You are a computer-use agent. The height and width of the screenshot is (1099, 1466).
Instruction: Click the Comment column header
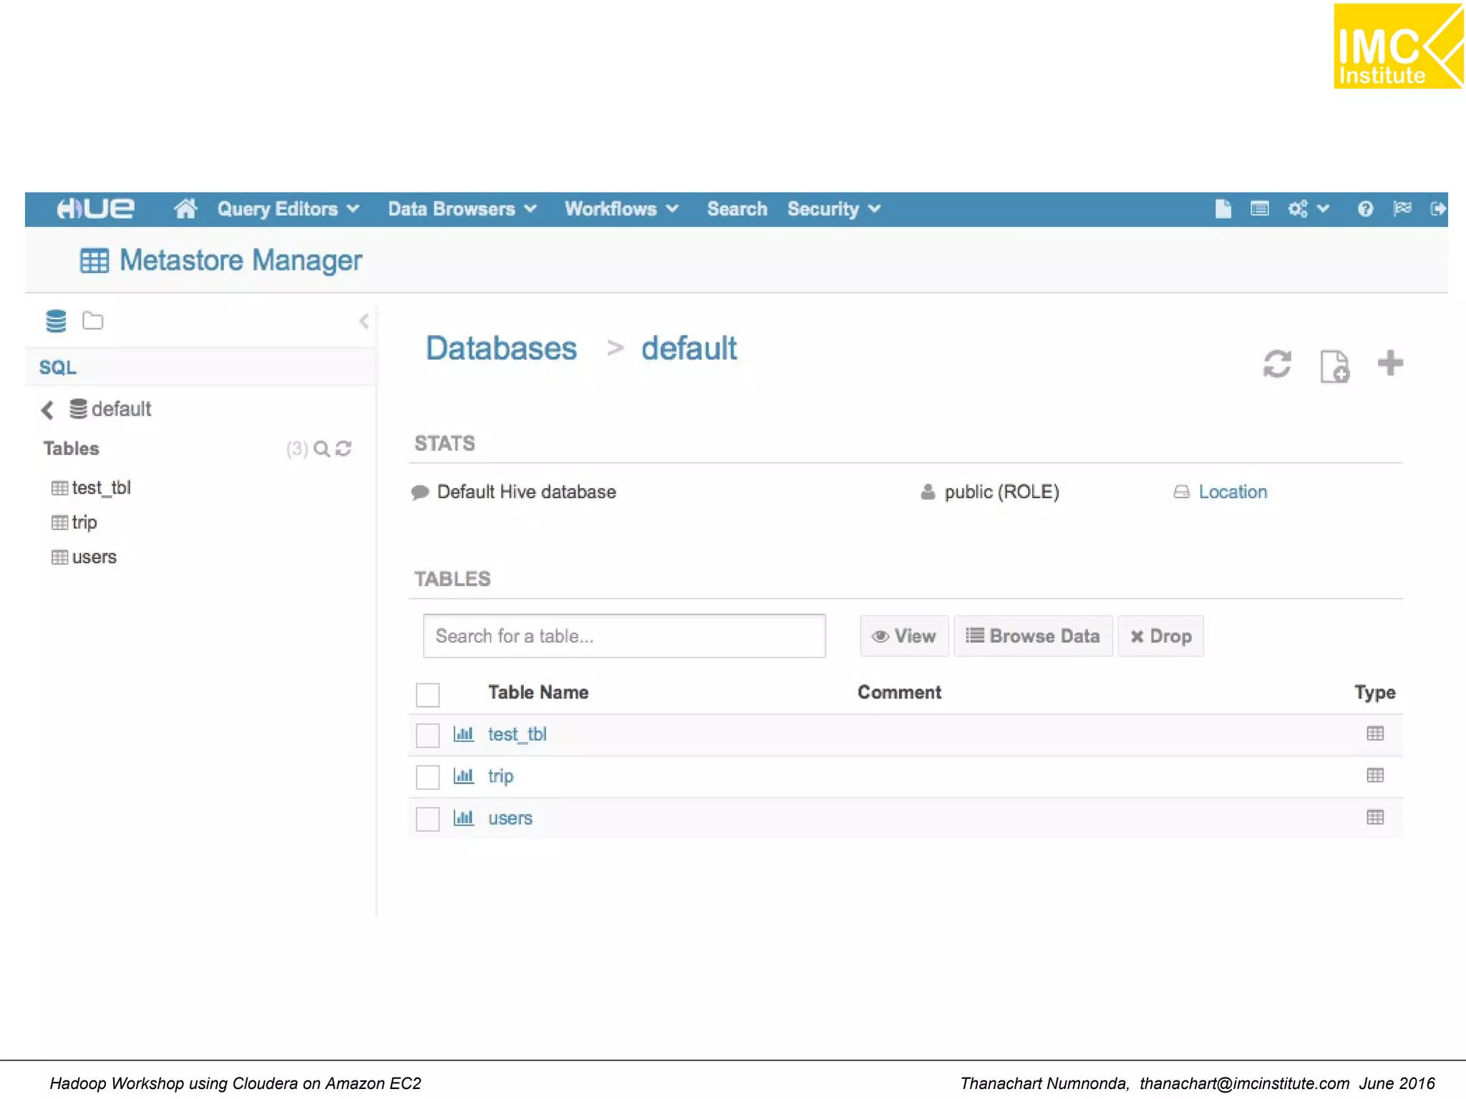point(899,693)
